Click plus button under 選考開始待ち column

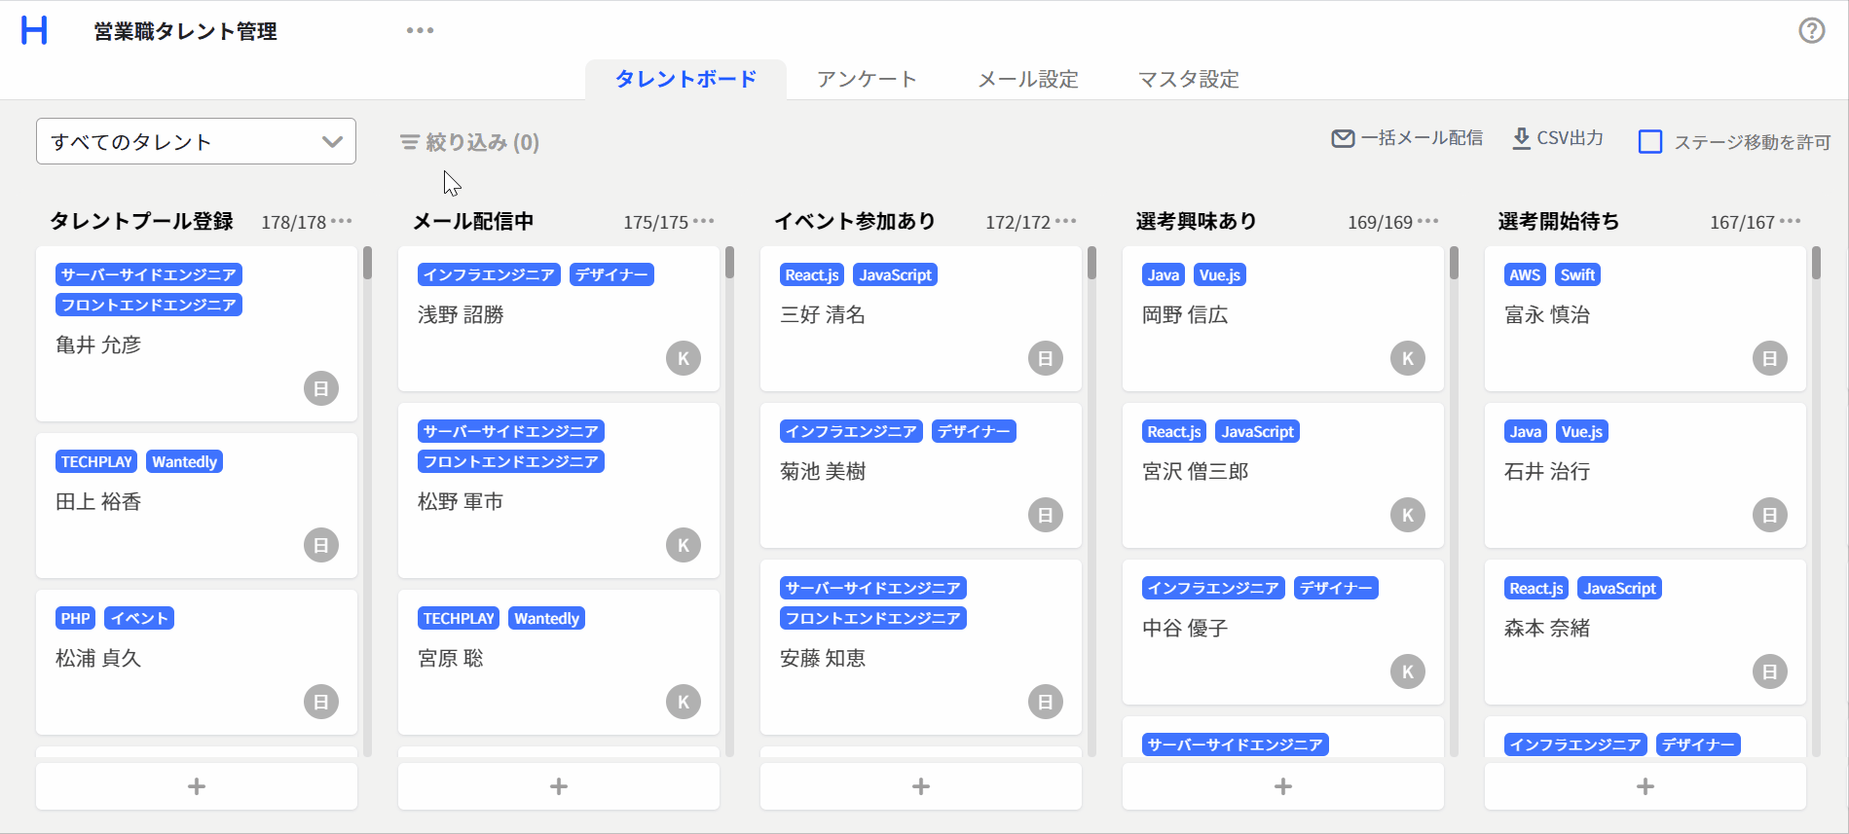click(x=1645, y=786)
